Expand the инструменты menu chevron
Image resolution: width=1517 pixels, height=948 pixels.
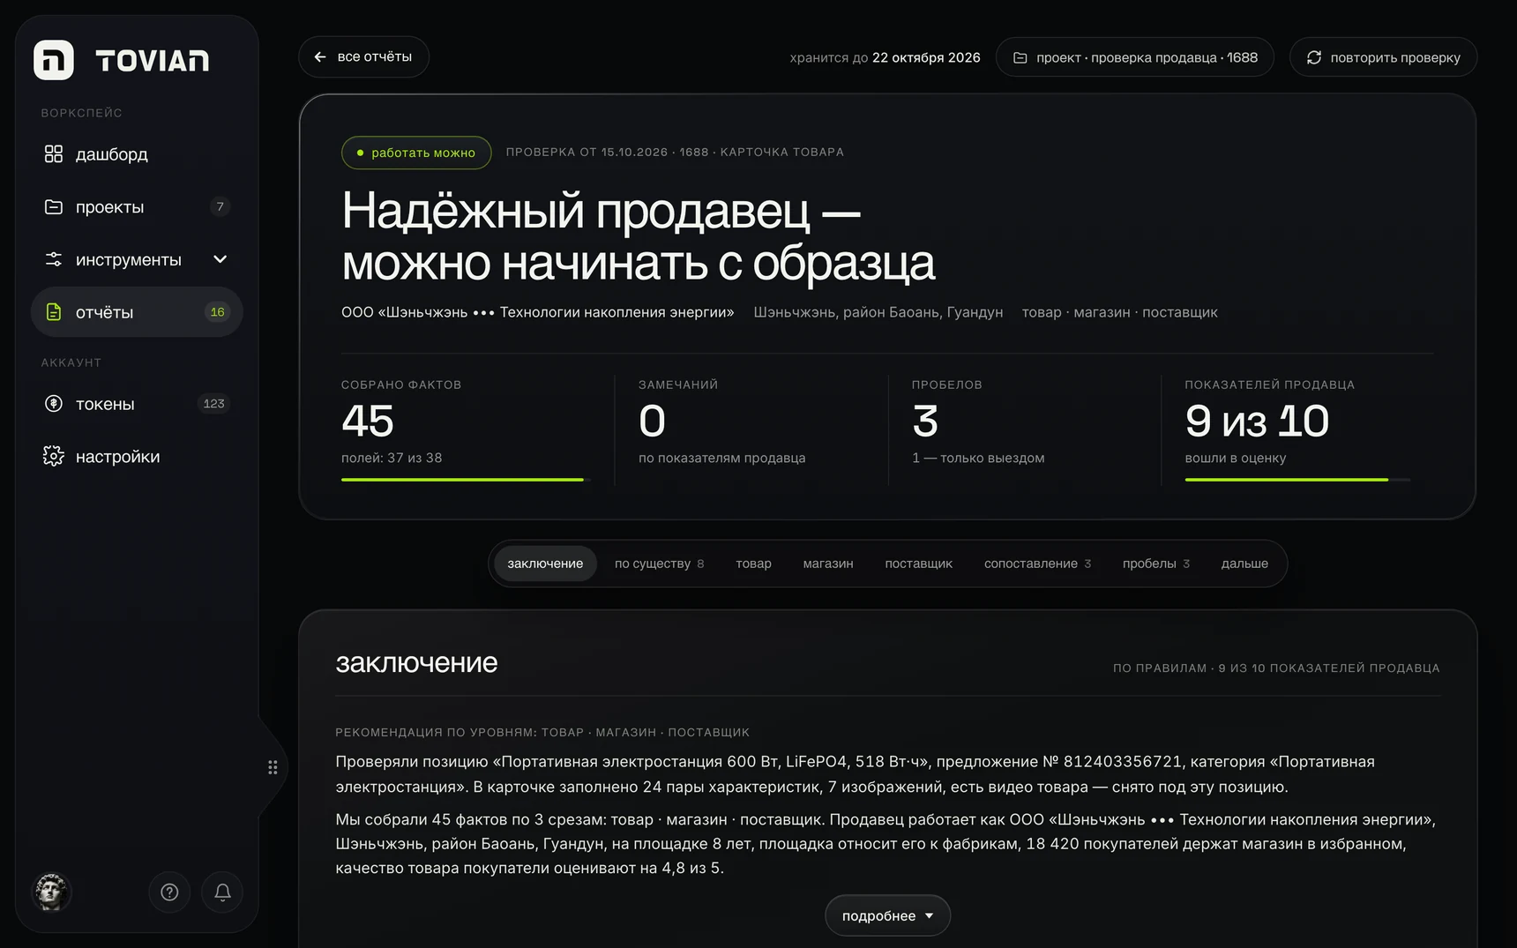pos(220,259)
